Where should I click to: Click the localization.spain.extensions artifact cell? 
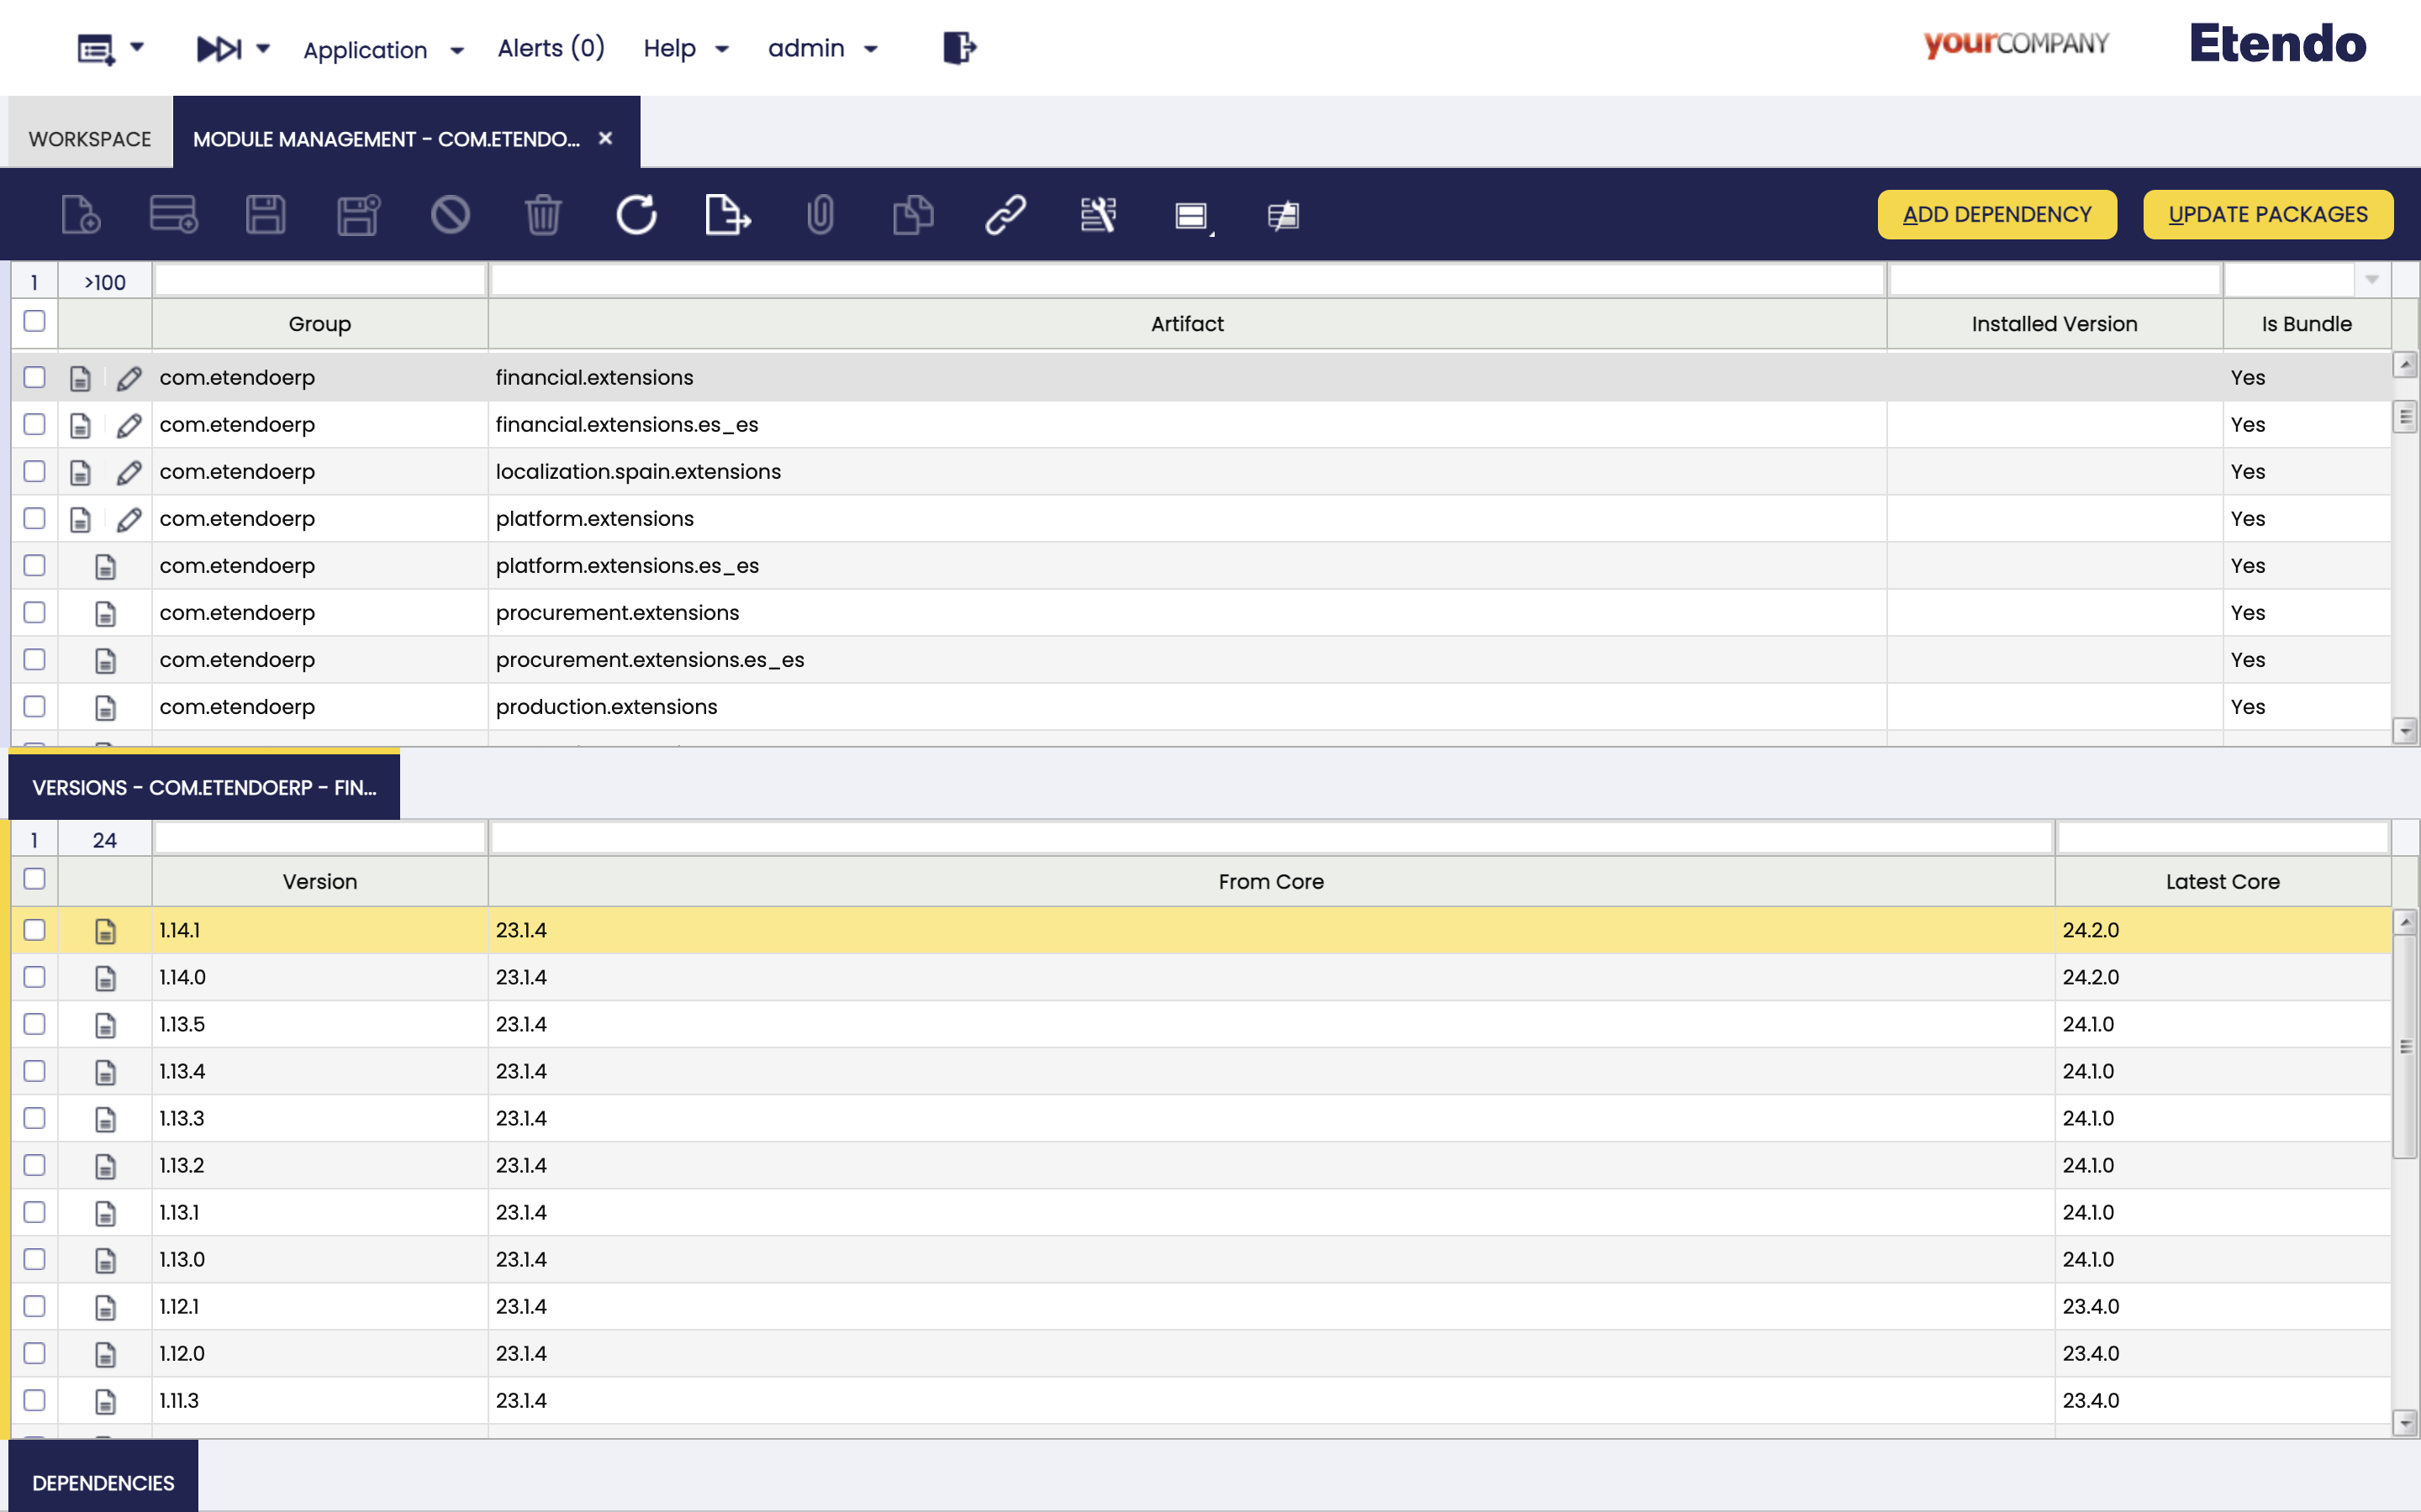coord(1188,472)
